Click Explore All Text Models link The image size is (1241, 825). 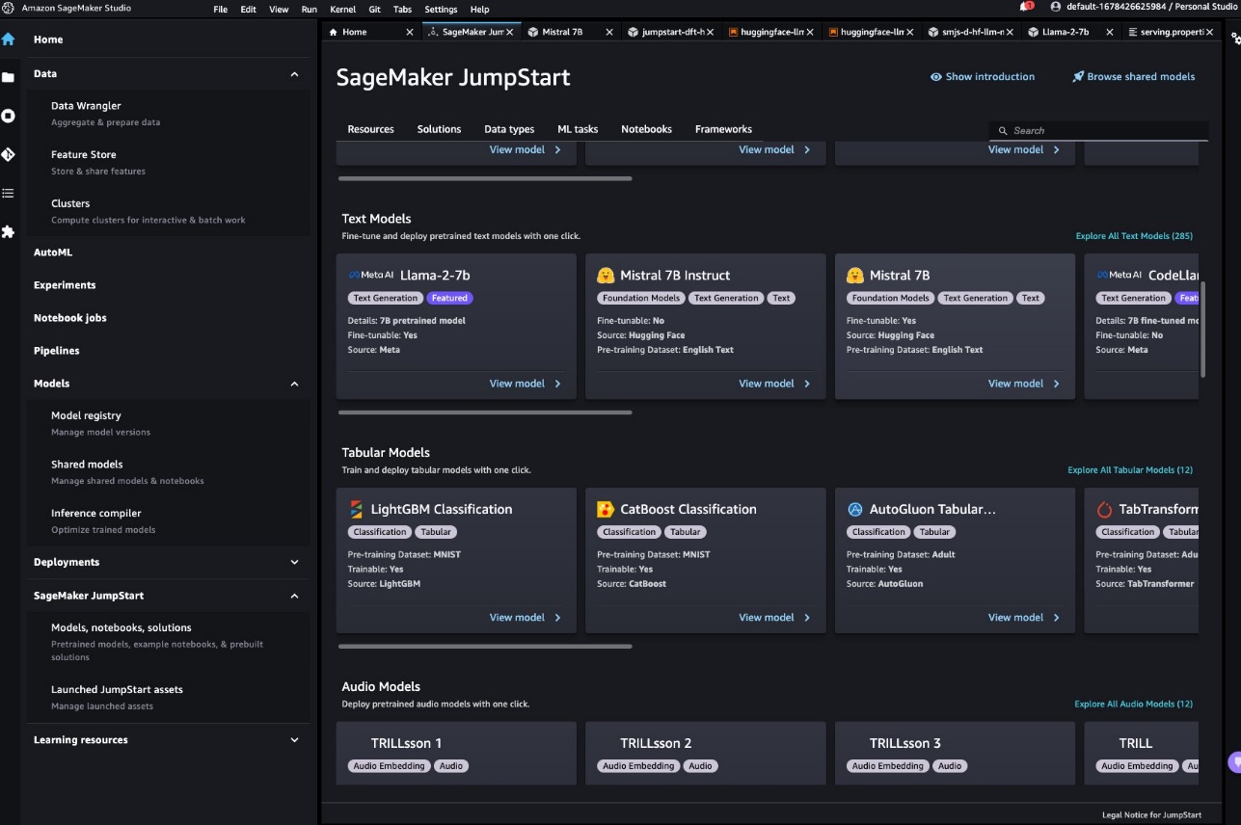point(1134,236)
